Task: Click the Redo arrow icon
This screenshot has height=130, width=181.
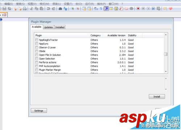Action: pos(54,9)
